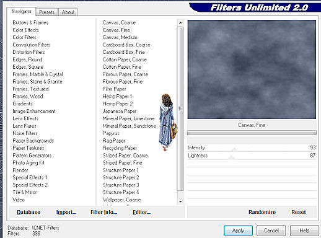The height and width of the screenshot is (238, 321).
Task: Select Photo Aging Kit category
Action: 29,163
